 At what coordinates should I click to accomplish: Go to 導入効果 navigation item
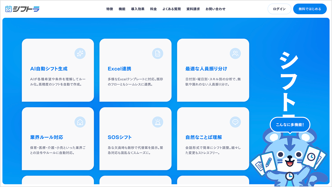pyautogui.click(x=138, y=9)
